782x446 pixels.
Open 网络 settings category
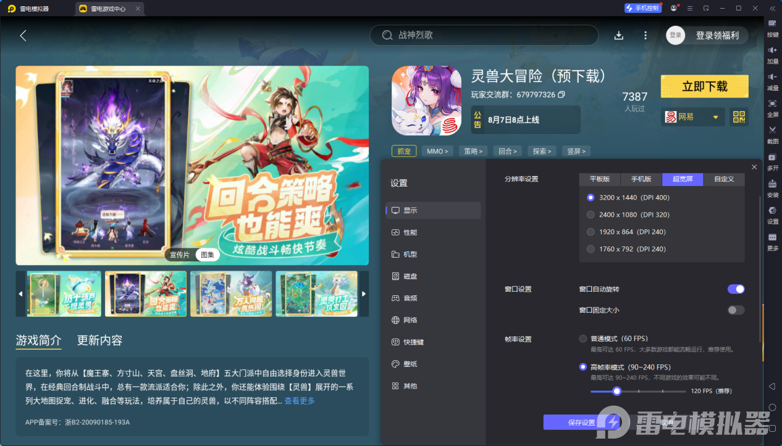coord(433,320)
